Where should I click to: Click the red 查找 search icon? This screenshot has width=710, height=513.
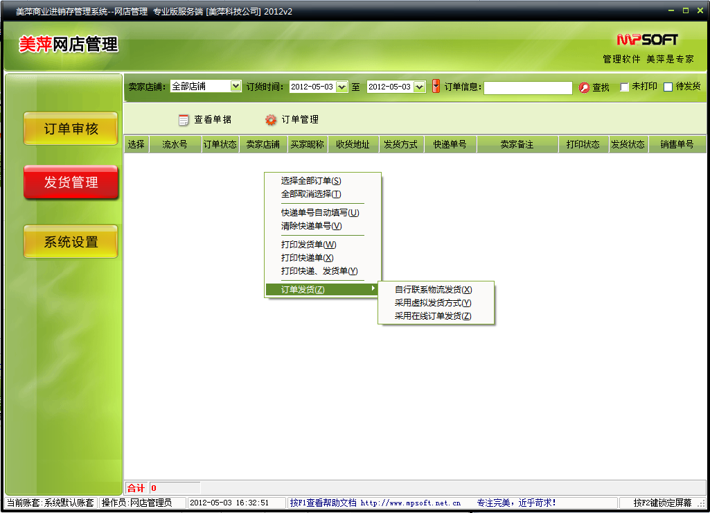click(584, 87)
